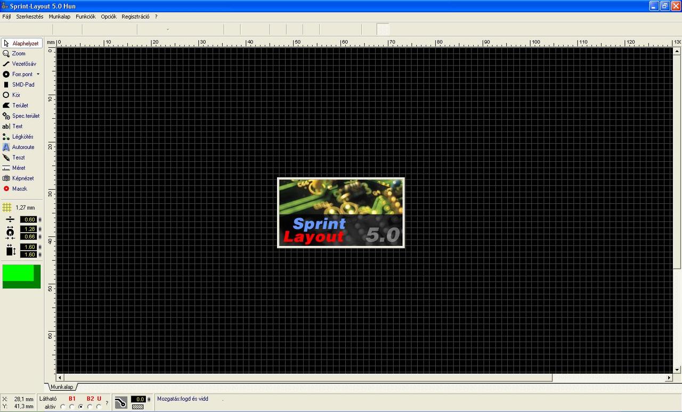682x412 pixels.
Task: Click the Y coordinate readout 41,3 mm
Action: coord(24,407)
